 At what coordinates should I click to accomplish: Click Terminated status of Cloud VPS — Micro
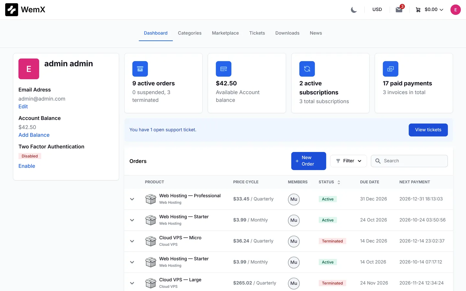[x=332, y=241]
